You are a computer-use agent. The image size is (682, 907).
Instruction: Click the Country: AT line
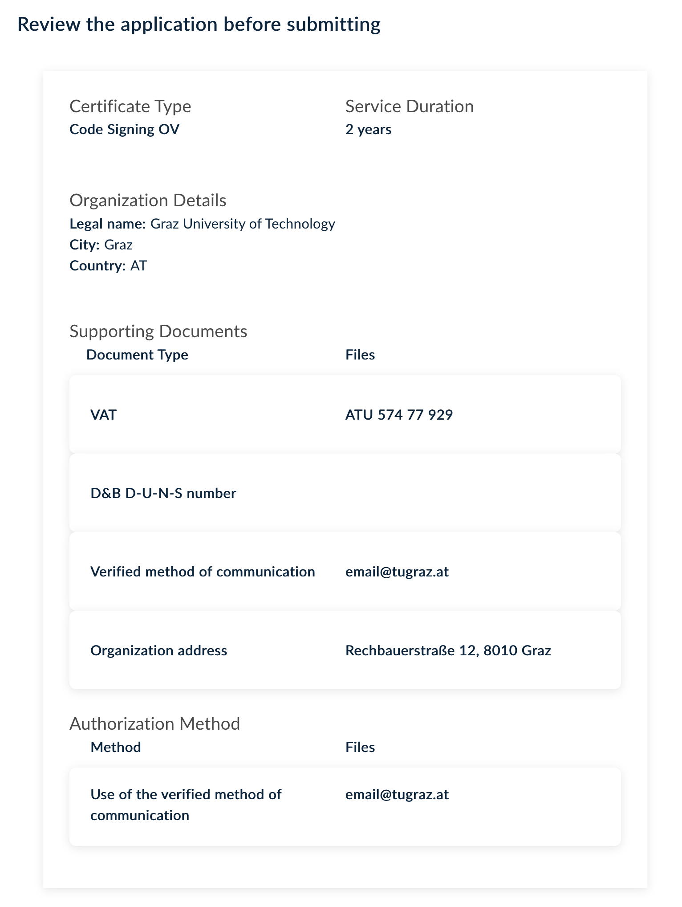[108, 266]
